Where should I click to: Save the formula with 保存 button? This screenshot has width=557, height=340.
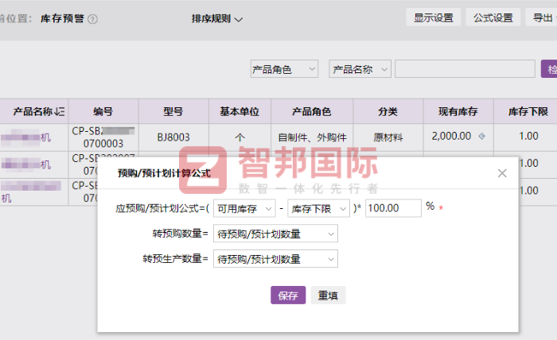287,295
